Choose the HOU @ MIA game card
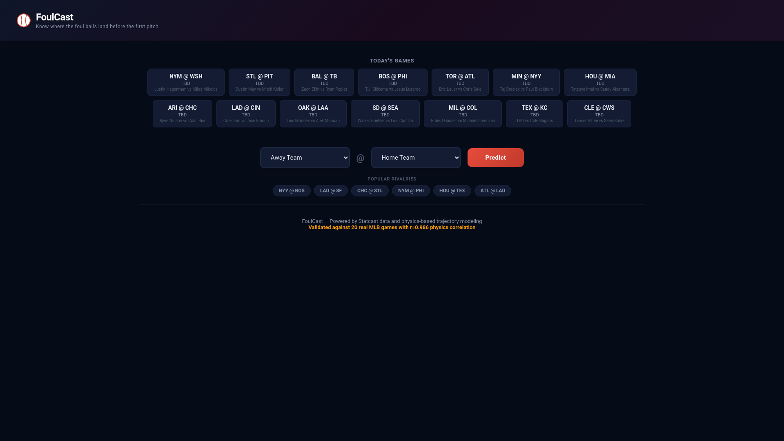This screenshot has height=441, width=784. pyautogui.click(x=600, y=82)
